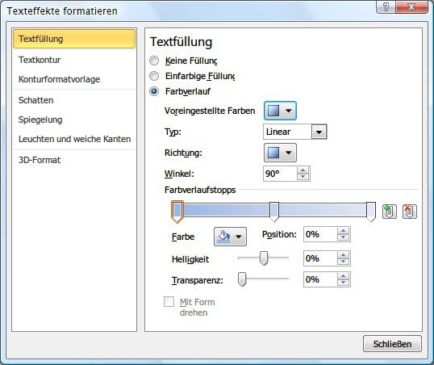Screen dimensions: 434x365
Task: Click the add gradient stop icon
Action: click(389, 212)
